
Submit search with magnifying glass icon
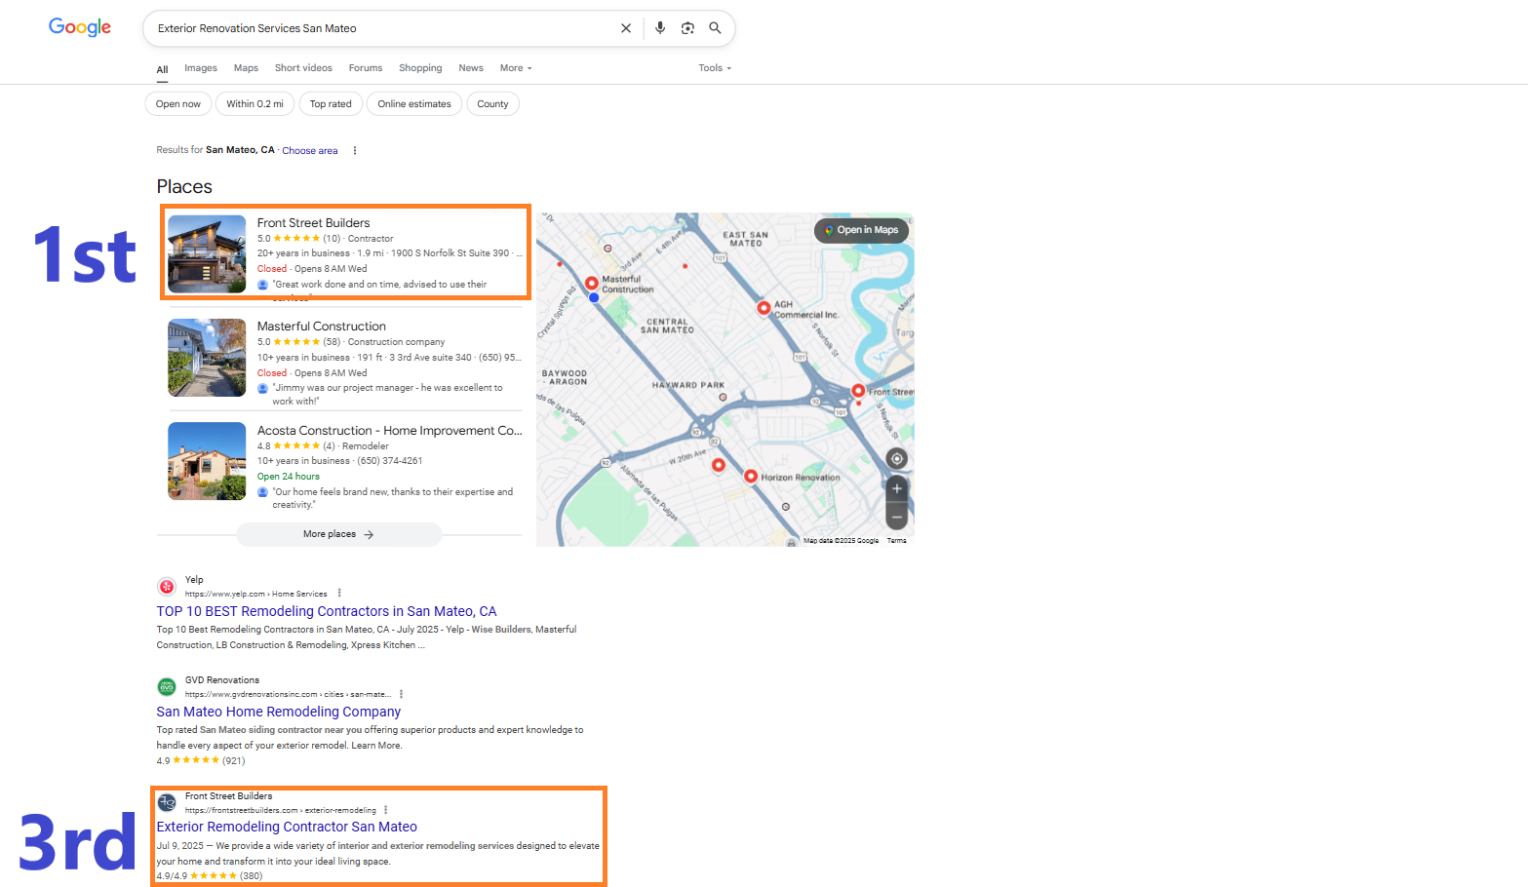[x=715, y=28]
